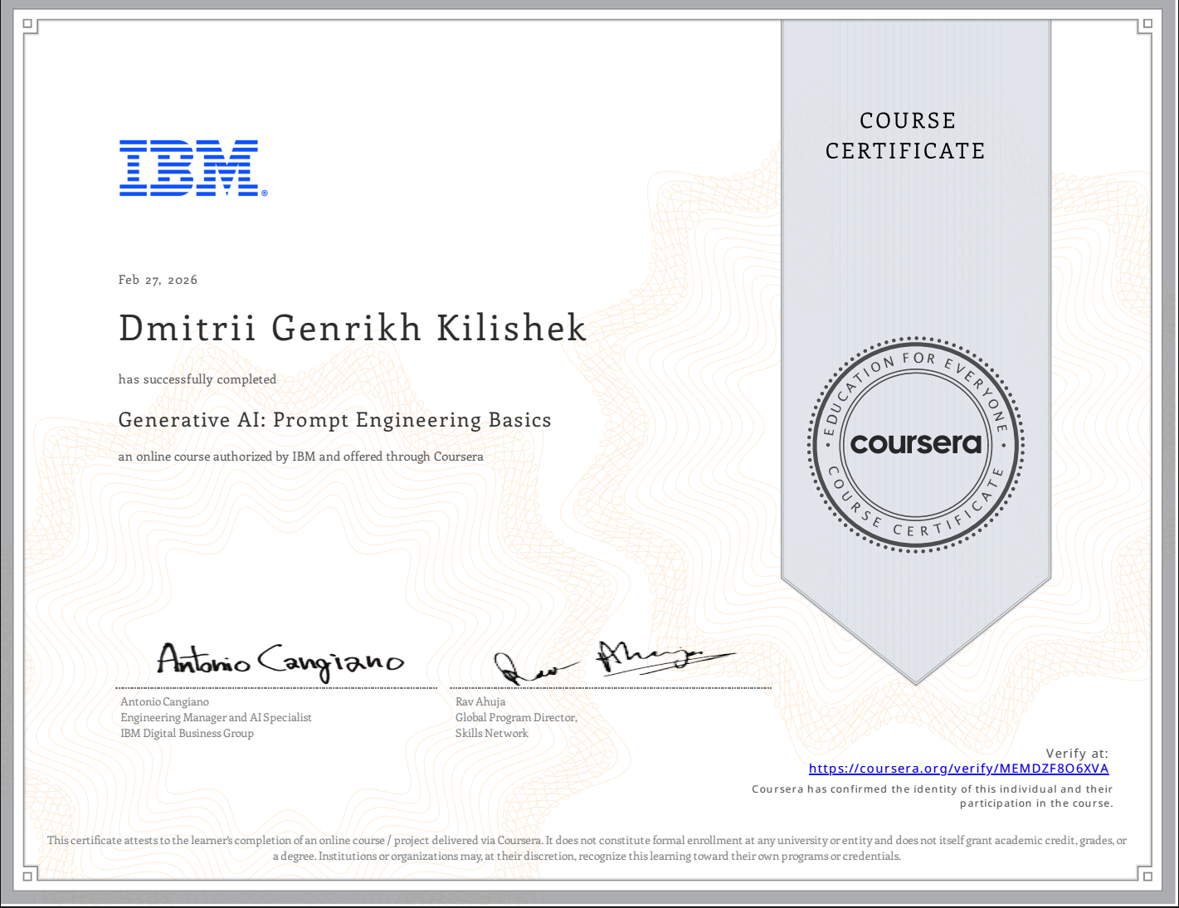Click the 'has successfully completed' text
This screenshot has height=908, width=1179.
click(x=197, y=379)
